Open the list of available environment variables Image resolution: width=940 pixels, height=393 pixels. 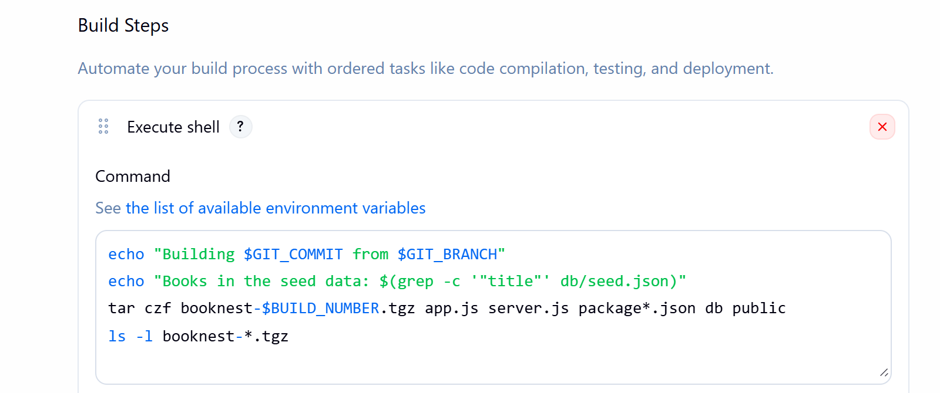click(x=276, y=208)
